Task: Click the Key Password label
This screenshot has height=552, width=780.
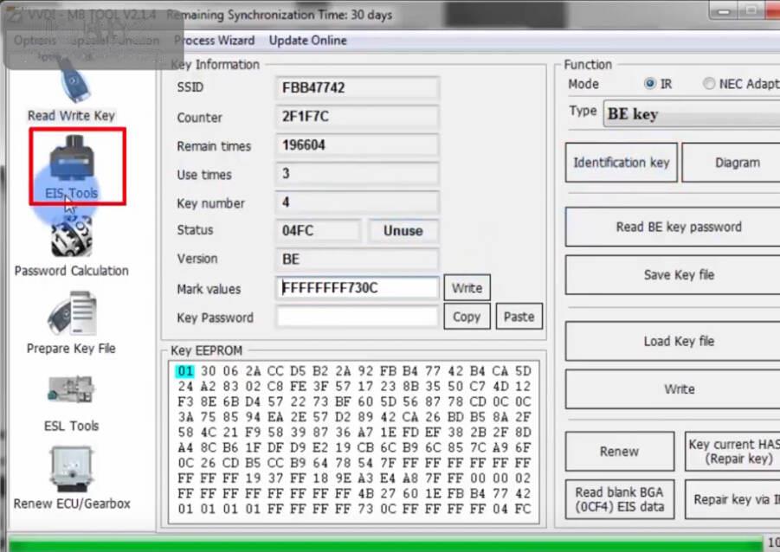Action: (x=215, y=318)
